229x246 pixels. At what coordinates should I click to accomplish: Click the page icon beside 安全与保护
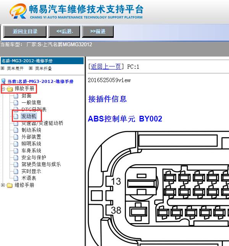(x=16, y=157)
